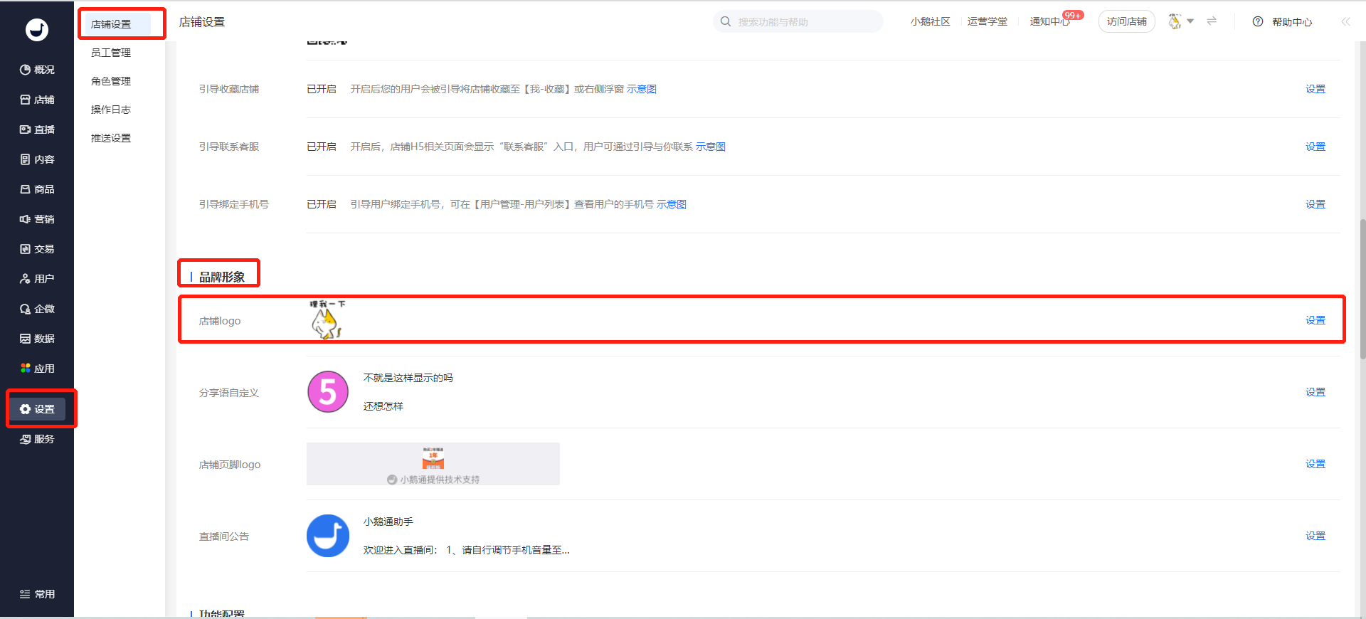Open the 营销 marketing section
Image resolution: width=1366 pixels, height=619 pixels.
coord(37,219)
